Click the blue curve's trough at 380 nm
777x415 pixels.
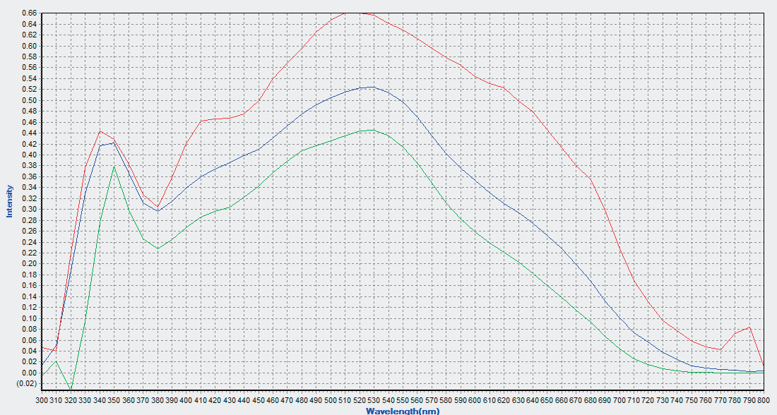tap(158, 211)
